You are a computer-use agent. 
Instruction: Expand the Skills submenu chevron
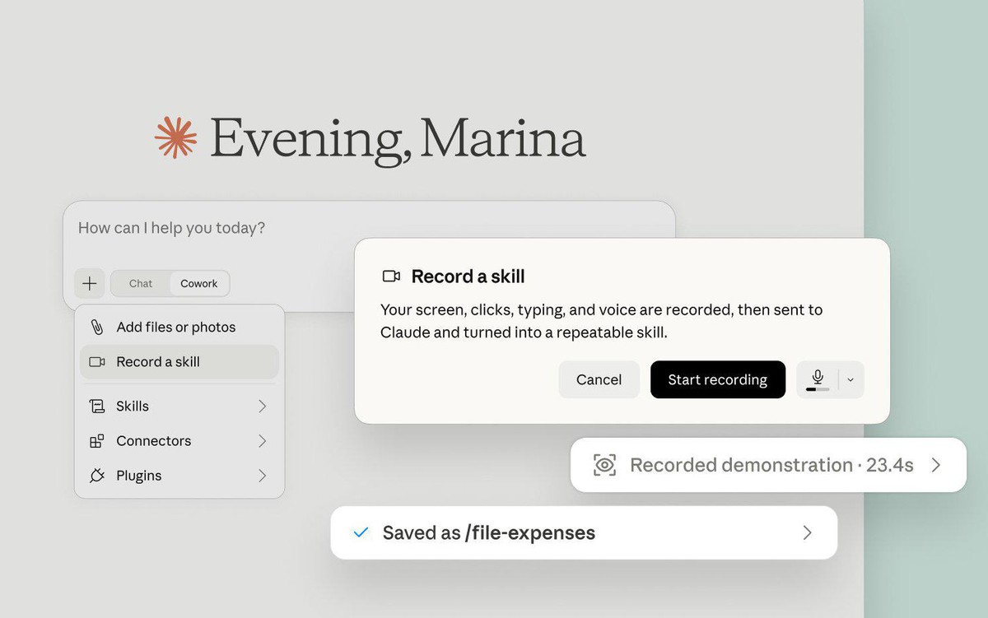(x=262, y=407)
